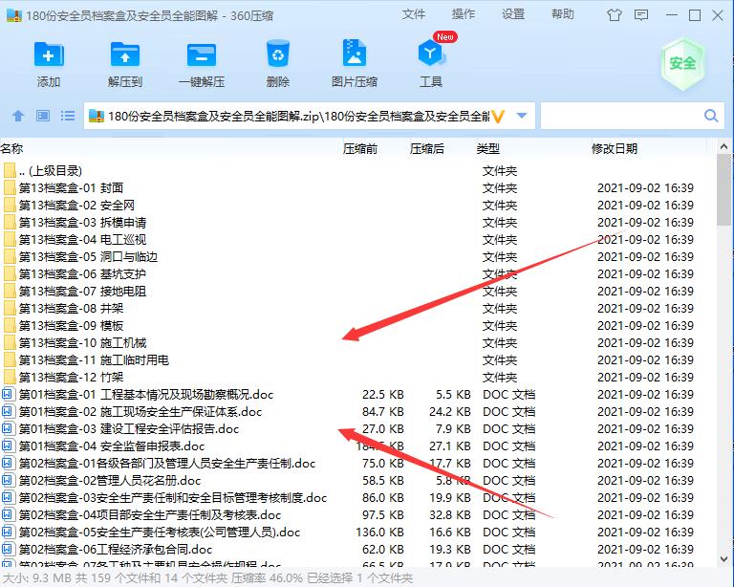Image resolution: width=734 pixels, height=587 pixels.
Task: Click the 360压缩 app icon in title bar
Action: [x=14, y=15]
